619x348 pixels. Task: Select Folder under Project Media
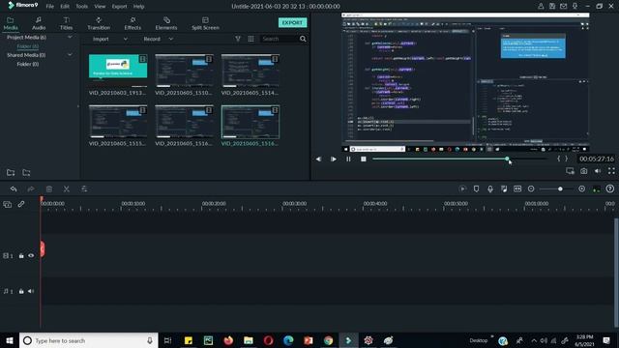[x=28, y=46]
